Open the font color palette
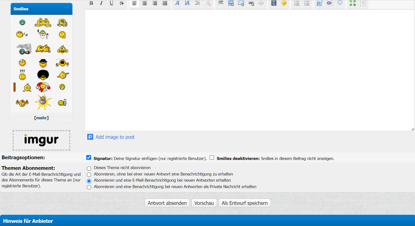Viewport: 415px width, 226px height. point(197,3)
